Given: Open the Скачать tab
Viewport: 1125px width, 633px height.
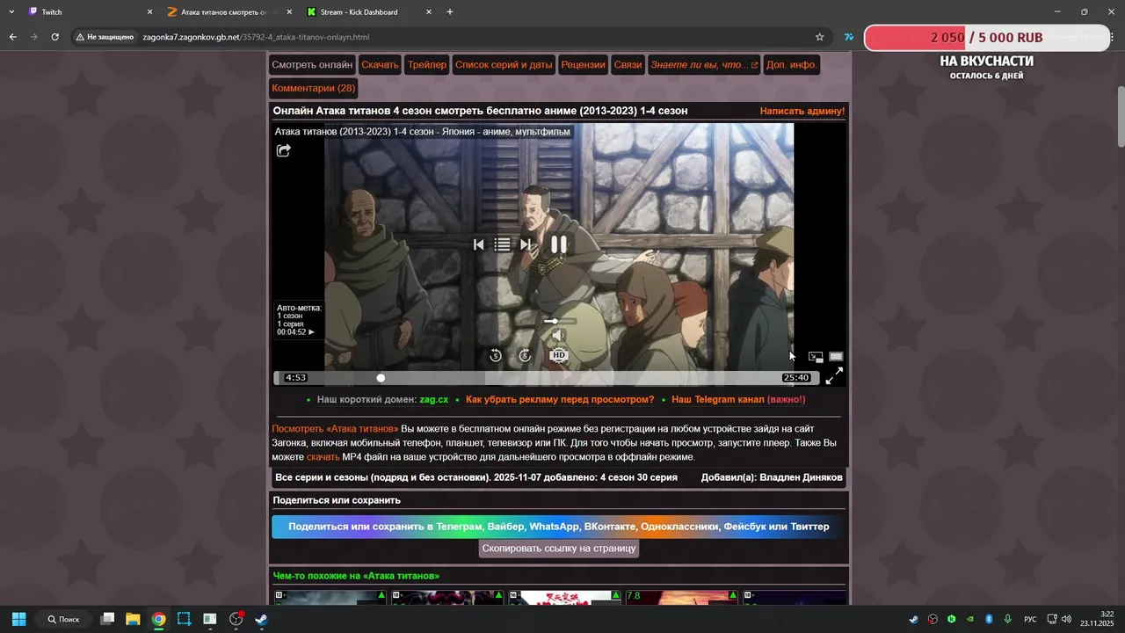Looking at the screenshot, I should point(380,65).
